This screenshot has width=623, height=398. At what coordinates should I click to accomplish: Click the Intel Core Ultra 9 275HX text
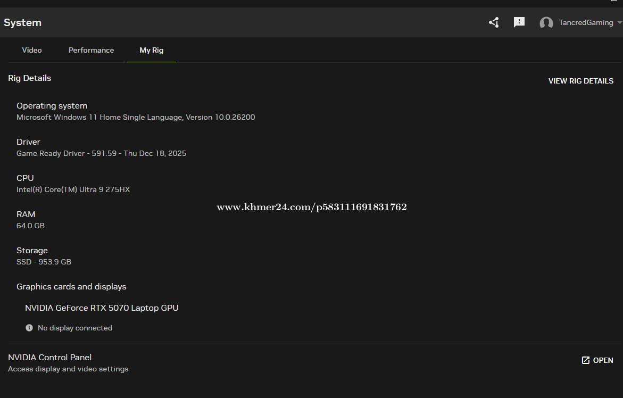tap(73, 189)
